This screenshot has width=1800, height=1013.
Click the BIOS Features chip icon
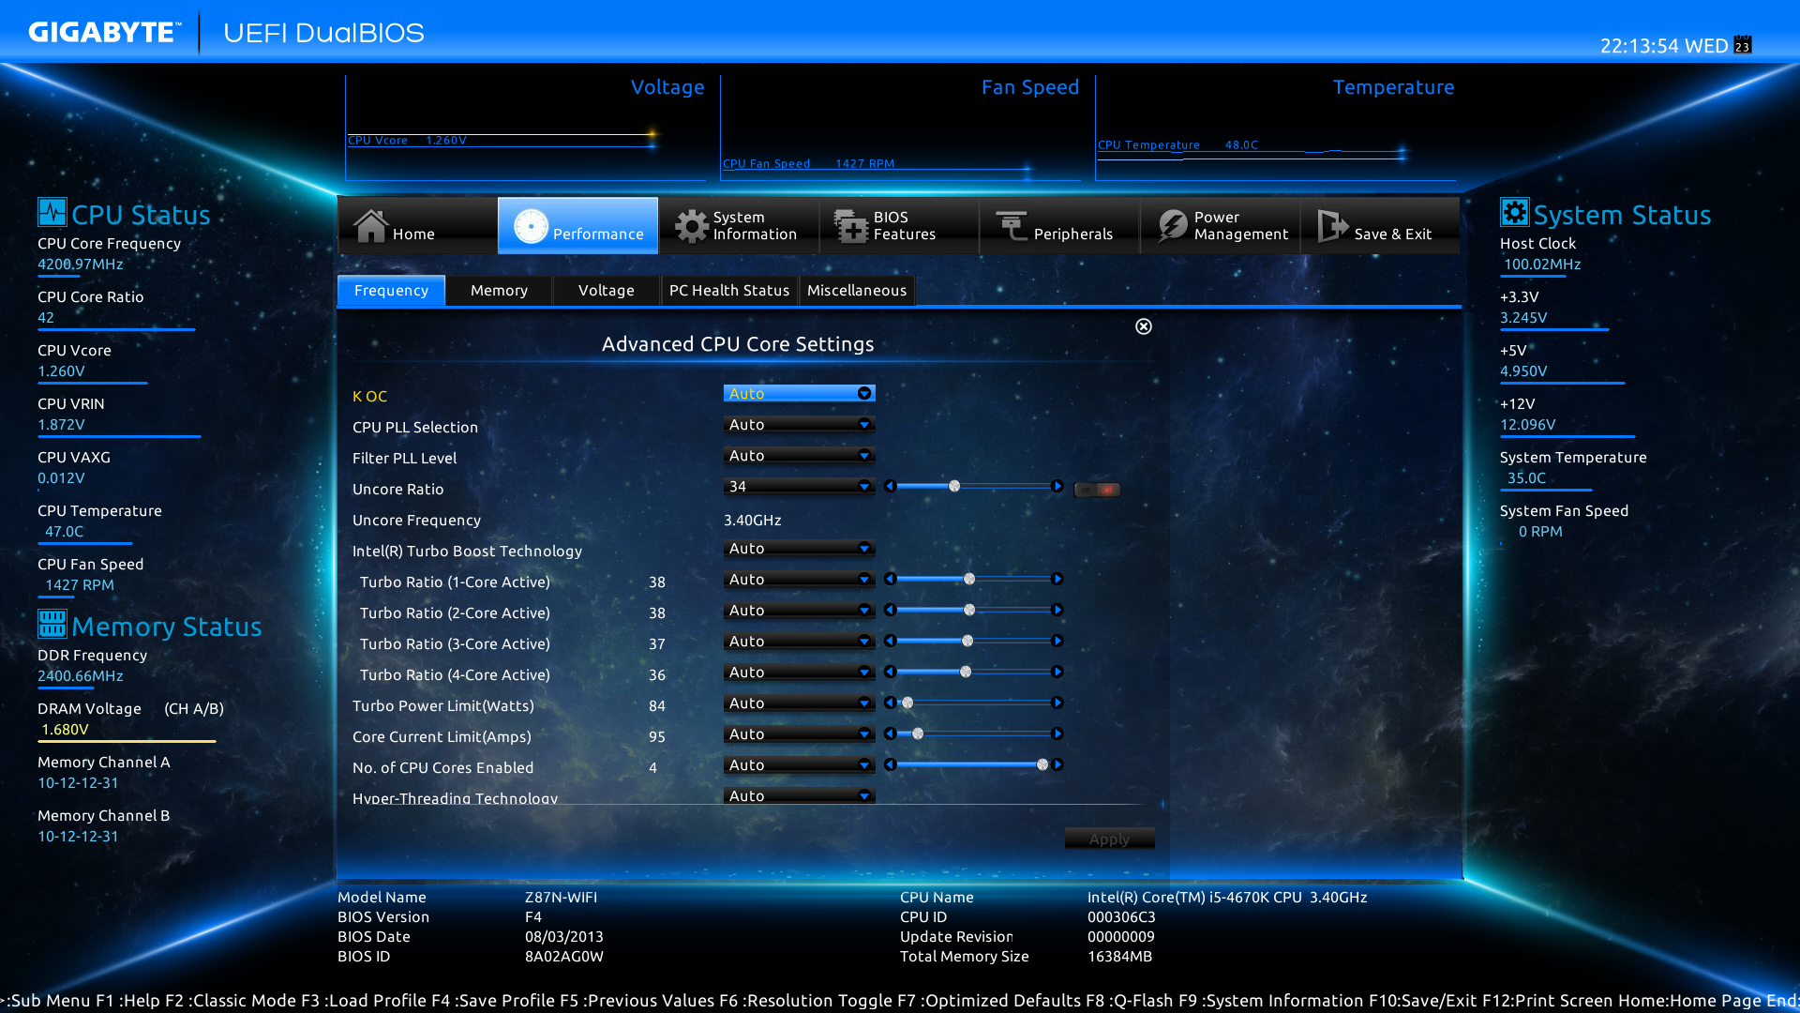pyautogui.click(x=851, y=226)
